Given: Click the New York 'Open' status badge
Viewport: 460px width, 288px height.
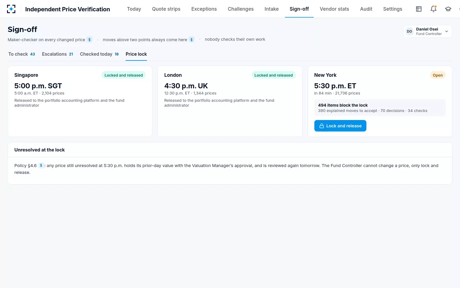Looking at the screenshot, I should [438, 75].
